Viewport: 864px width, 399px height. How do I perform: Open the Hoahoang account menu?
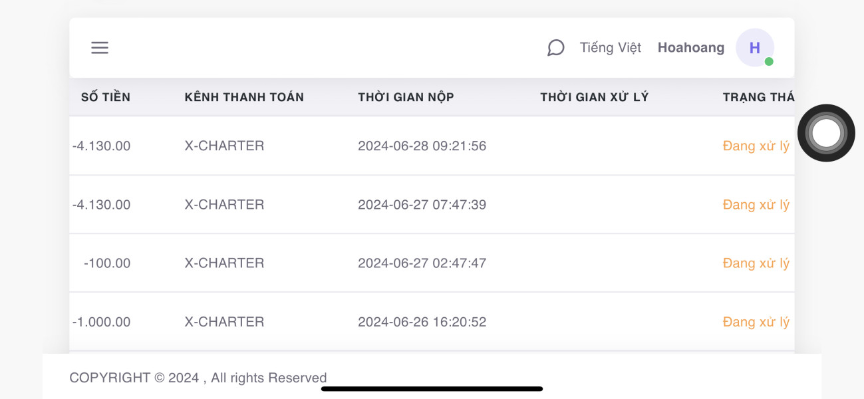(691, 48)
